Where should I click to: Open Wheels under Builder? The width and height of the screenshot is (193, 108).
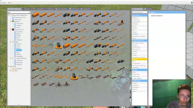[19, 54]
